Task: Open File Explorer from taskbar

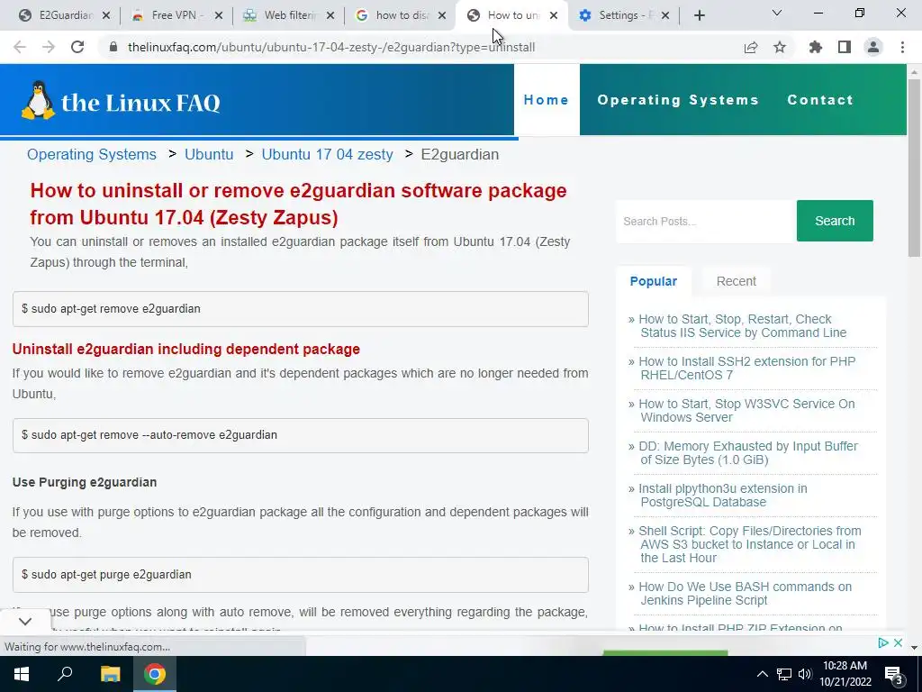Action: pyautogui.click(x=110, y=674)
